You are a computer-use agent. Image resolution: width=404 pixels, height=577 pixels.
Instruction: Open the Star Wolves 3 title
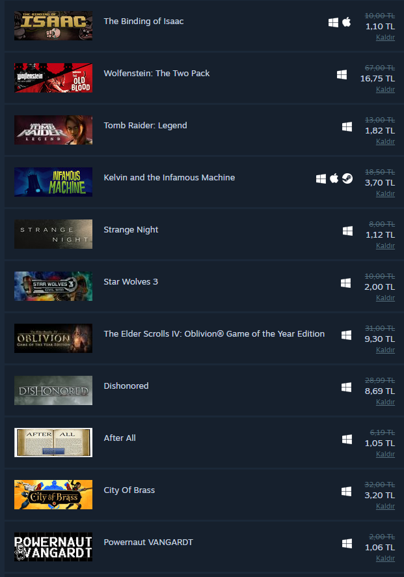(131, 282)
